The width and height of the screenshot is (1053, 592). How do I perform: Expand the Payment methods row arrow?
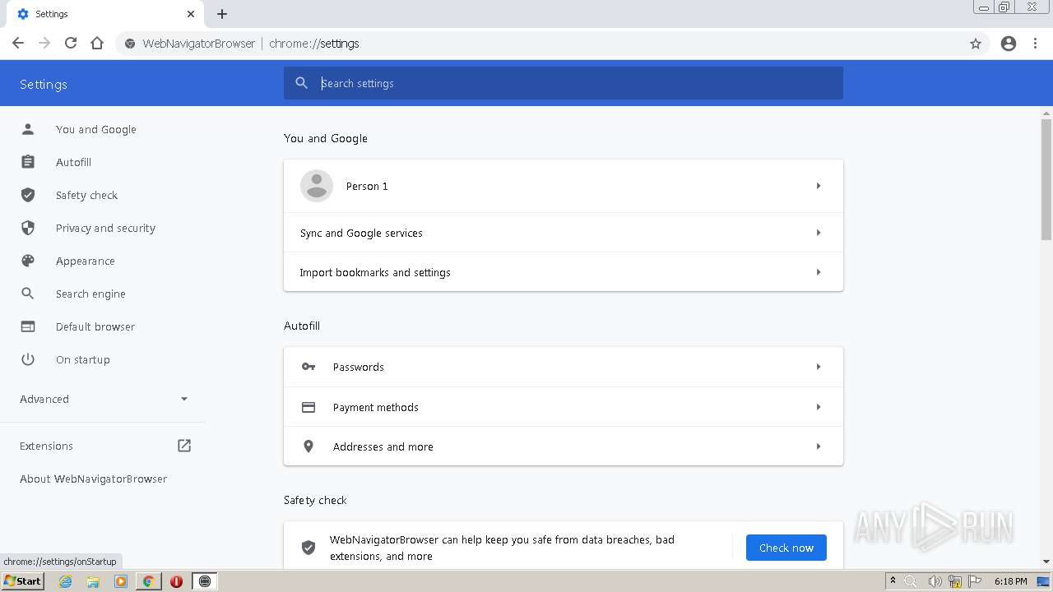(x=819, y=407)
